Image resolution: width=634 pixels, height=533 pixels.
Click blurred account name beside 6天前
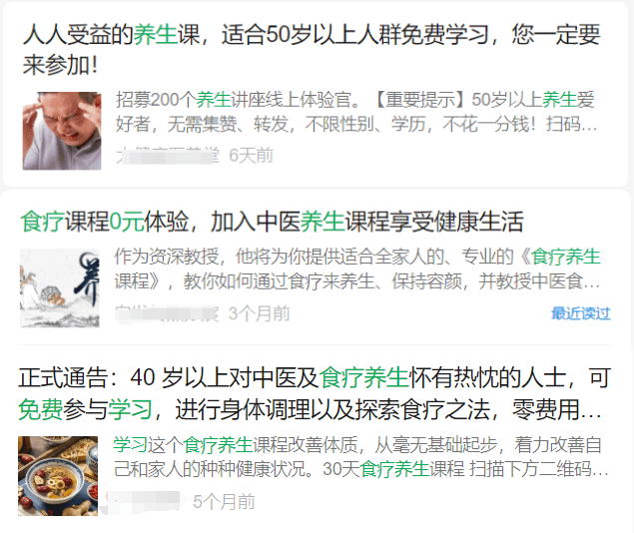[x=168, y=156]
